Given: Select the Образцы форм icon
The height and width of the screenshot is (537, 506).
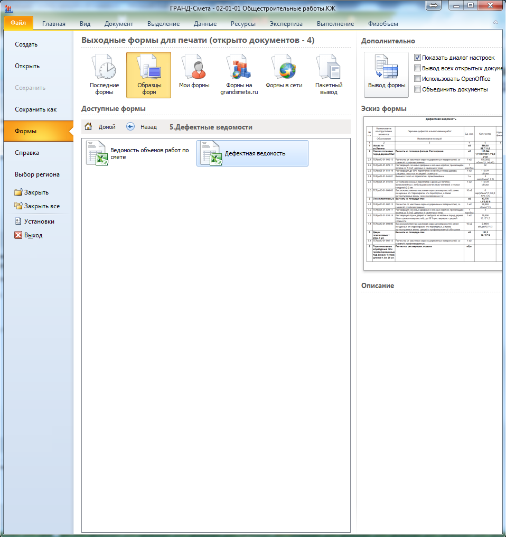Looking at the screenshot, I should point(148,68).
